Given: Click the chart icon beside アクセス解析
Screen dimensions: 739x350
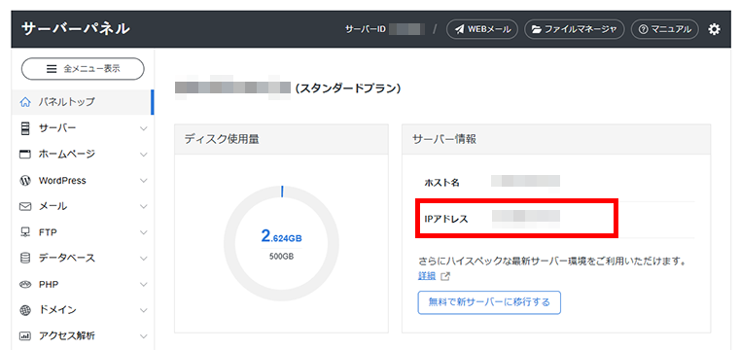Looking at the screenshot, I should click(x=25, y=336).
